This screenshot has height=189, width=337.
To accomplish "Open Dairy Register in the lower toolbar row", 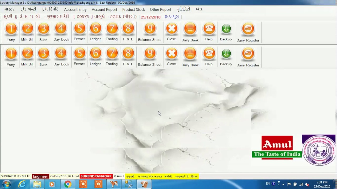I will pyautogui.click(x=248, y=57).
